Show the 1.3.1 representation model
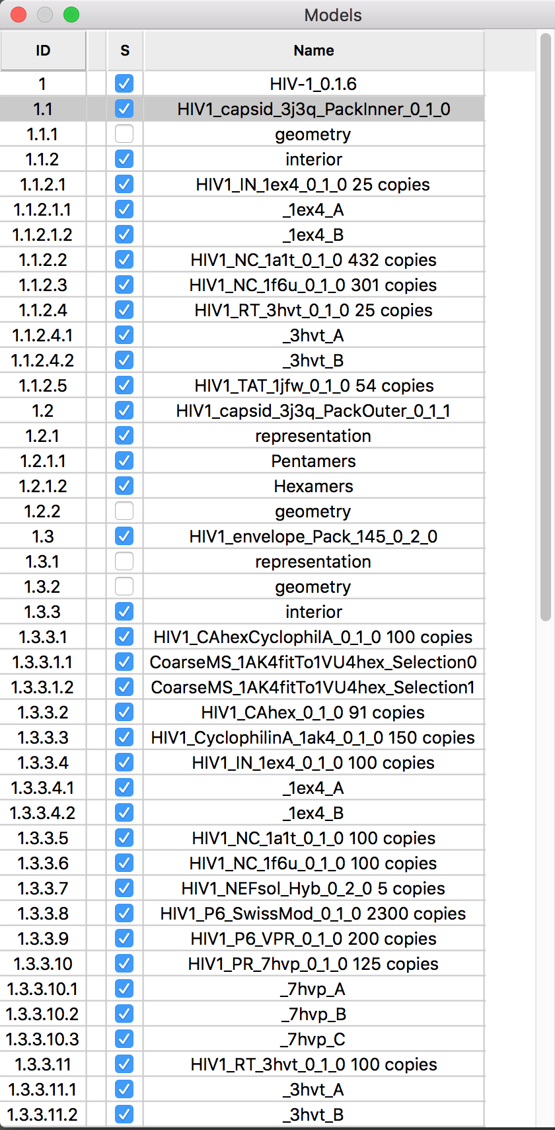555x1130 pixels. click(x=124, y=561)
